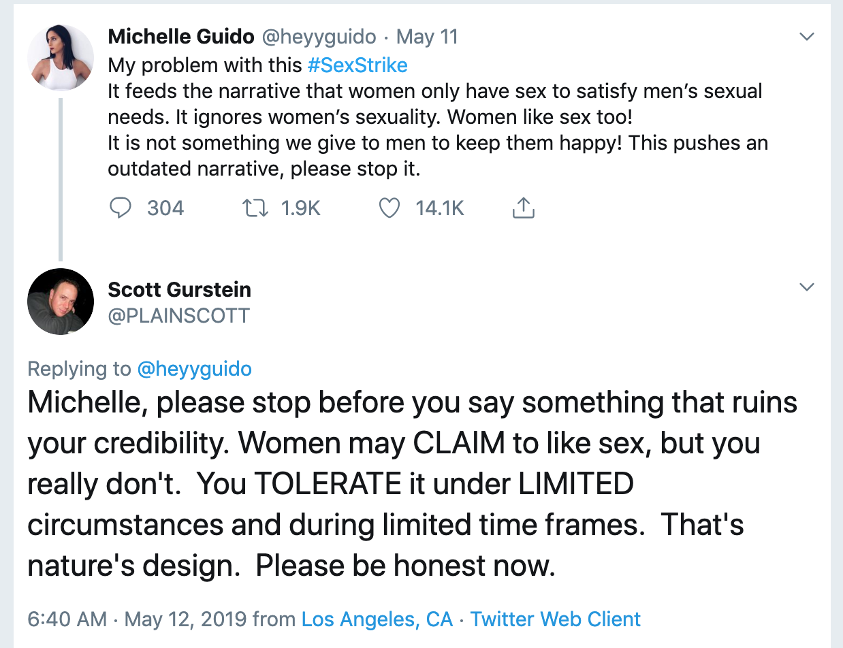Like the tweet with heart icon
This screenshot has height=648, width=843.
389,208
